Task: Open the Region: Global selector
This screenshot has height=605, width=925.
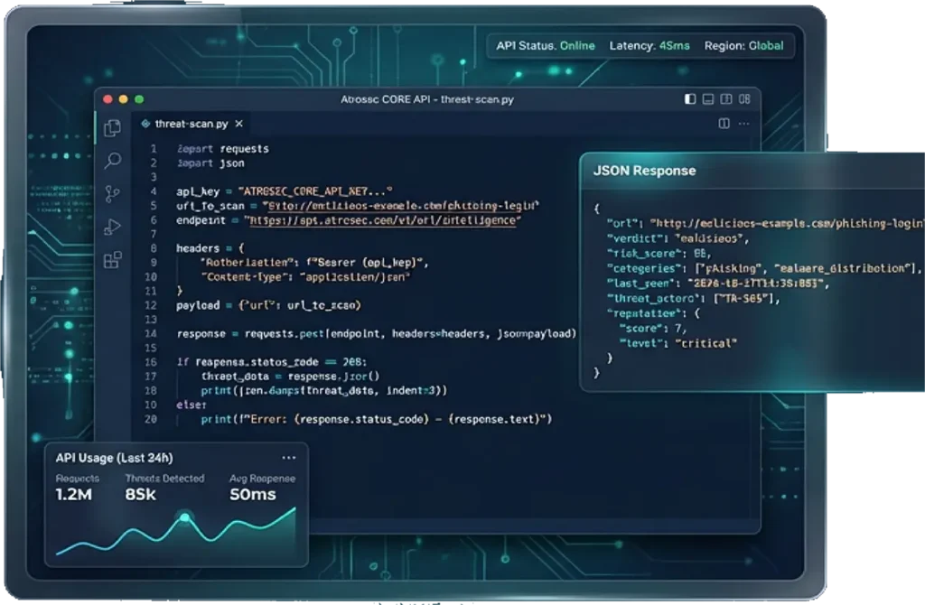Action: pyautogui.click(x=746, y=45)
